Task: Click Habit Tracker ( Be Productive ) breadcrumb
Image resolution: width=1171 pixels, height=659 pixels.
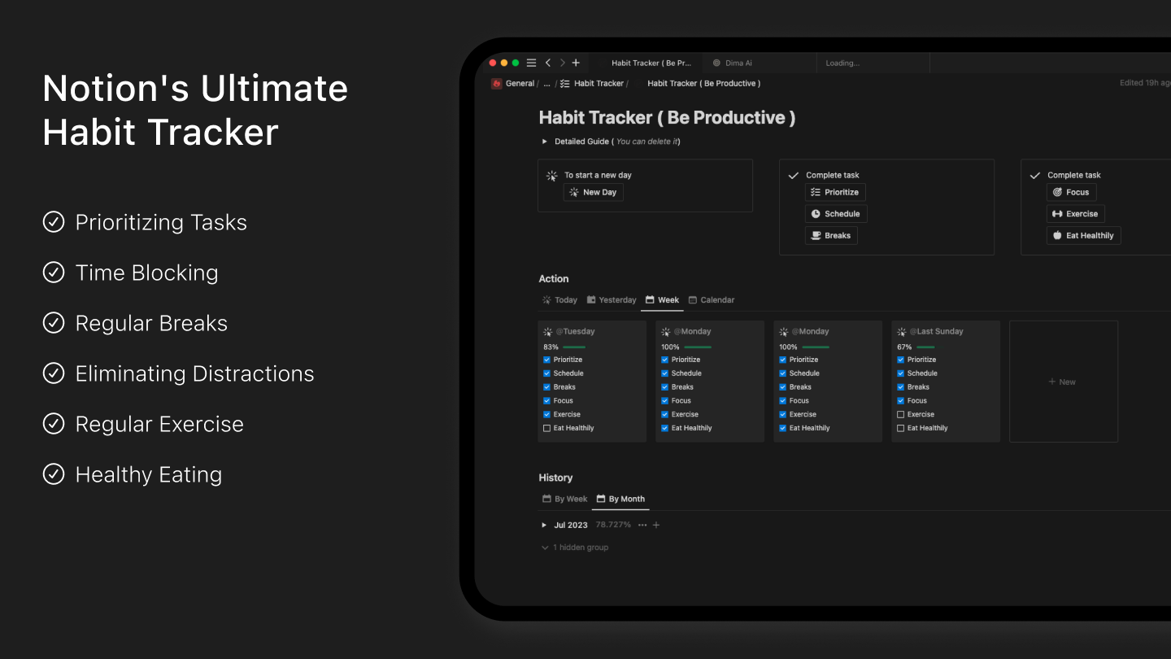Action: pyautogui.click(x=704, y=83)
